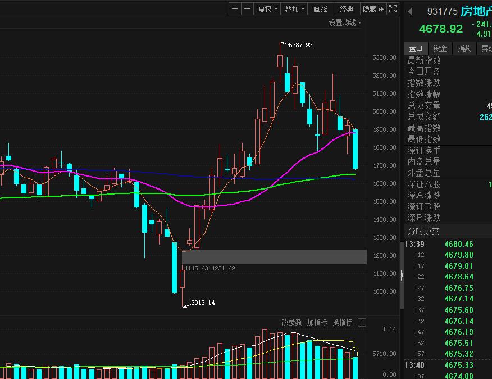Open the 叠加 overlay dropdown
Image resolution: width=492 pixels, height=379 pixels.
coord(294,9)
